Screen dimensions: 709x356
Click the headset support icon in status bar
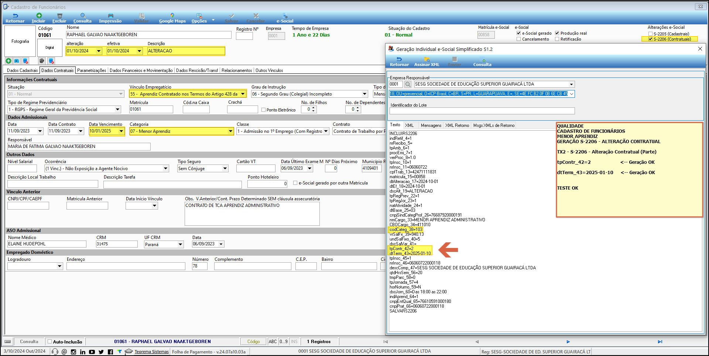pos(55,352)
